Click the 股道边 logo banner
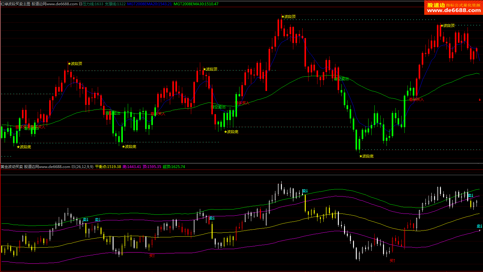This screenshot has height=272, width=483. point(453,7)
